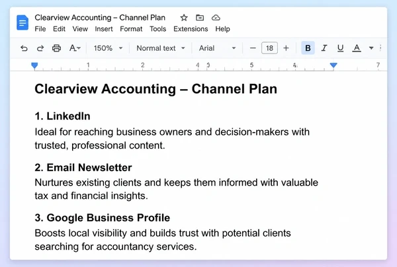Screen dimensions: 397x267
Task: Click the document title in the header
Action: coord(100,18)
